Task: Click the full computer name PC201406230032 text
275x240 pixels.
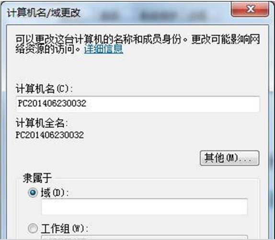Action: tap(50, 135)
